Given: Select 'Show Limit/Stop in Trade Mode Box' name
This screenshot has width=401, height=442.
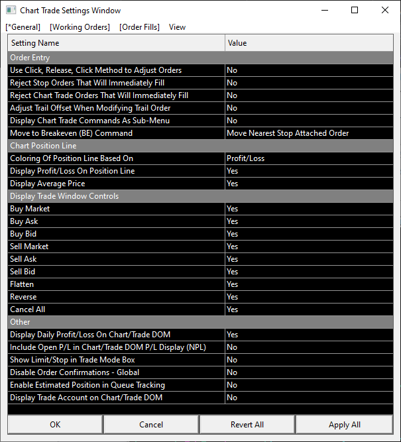Looking at the screenshot, I should coord(116,360).
